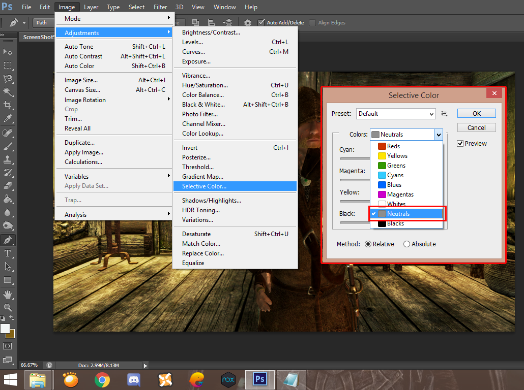This screenshot has height=390, width=524.
Task: Select the Paint Bucket tool
Action: point(8,200)
